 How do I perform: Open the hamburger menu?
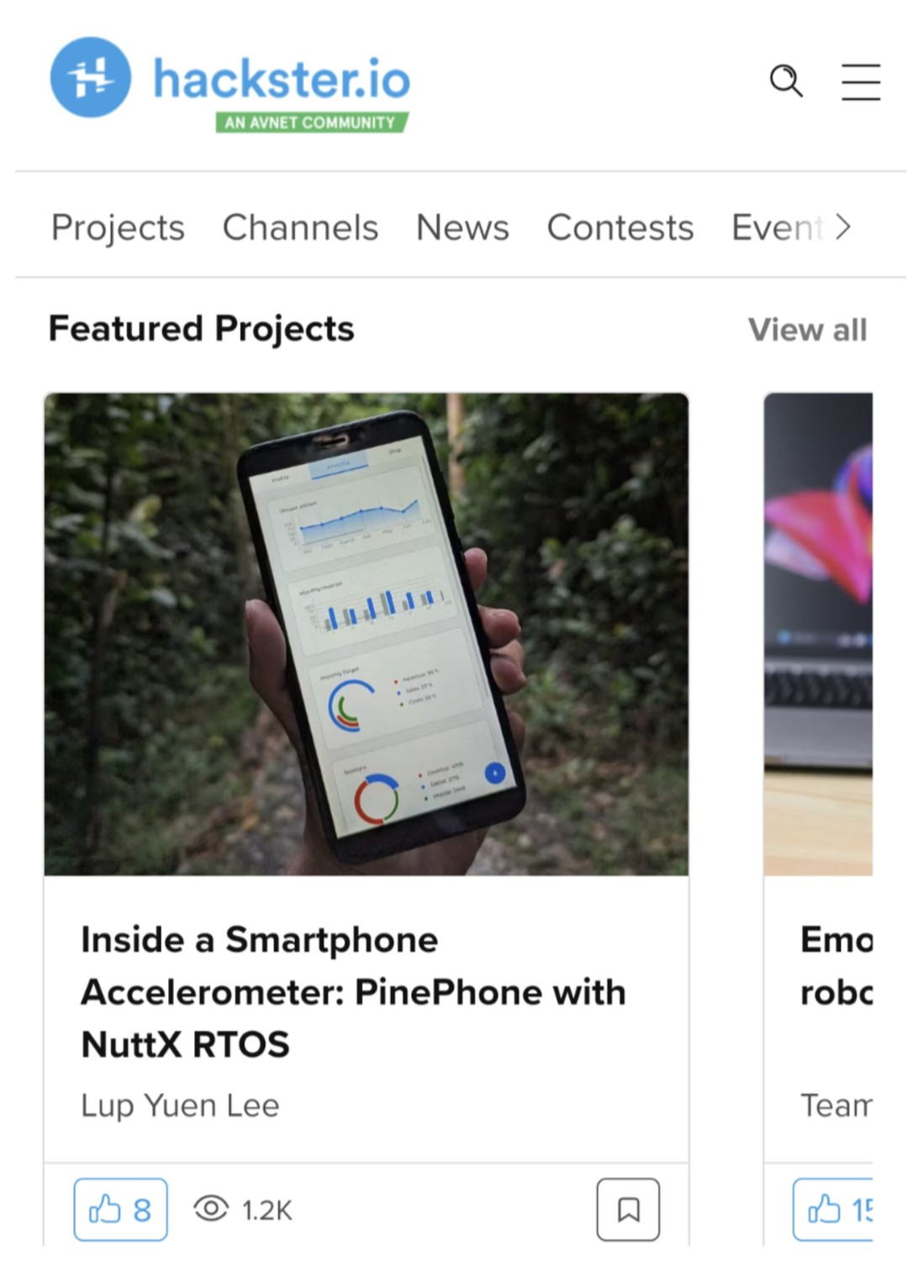click(x=861, y=82)
